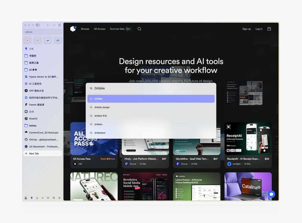Click New Tab in sidebar
The image size is (302, 223).
click(x=43, y=154)
